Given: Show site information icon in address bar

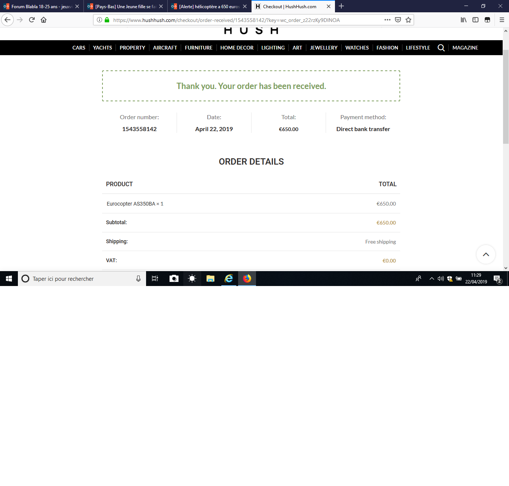Looking at the screenshot, I should click(99, 20).
